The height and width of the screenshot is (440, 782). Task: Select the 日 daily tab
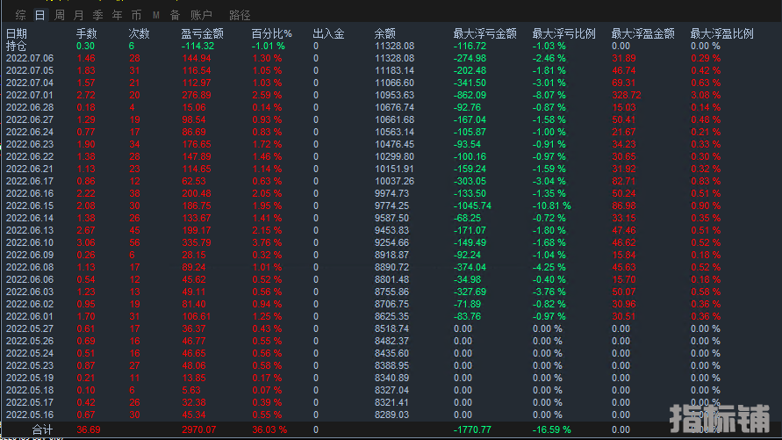39,15
